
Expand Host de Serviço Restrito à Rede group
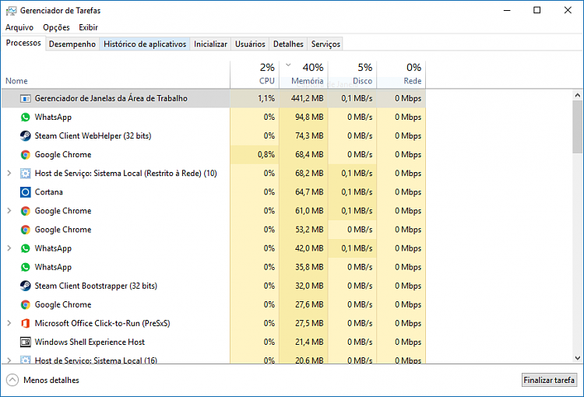coord(9,173)
